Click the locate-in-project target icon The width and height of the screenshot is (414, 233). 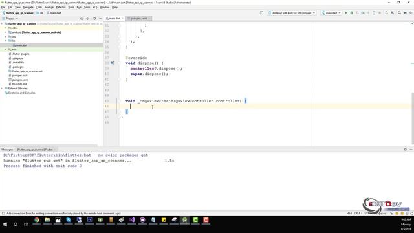pyautogui.click(x=82, y=19)
